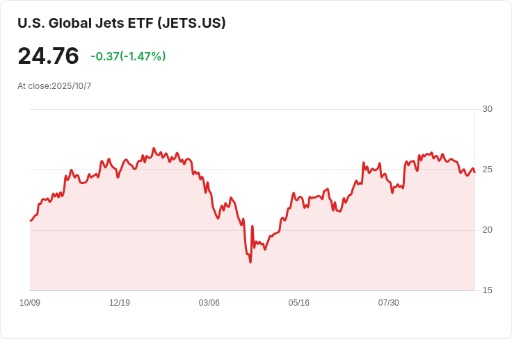The height and width of the screenshot is (339, 512).
Task: Click the green -0.37(-1.47%) change text
Action: click(128, 56)
